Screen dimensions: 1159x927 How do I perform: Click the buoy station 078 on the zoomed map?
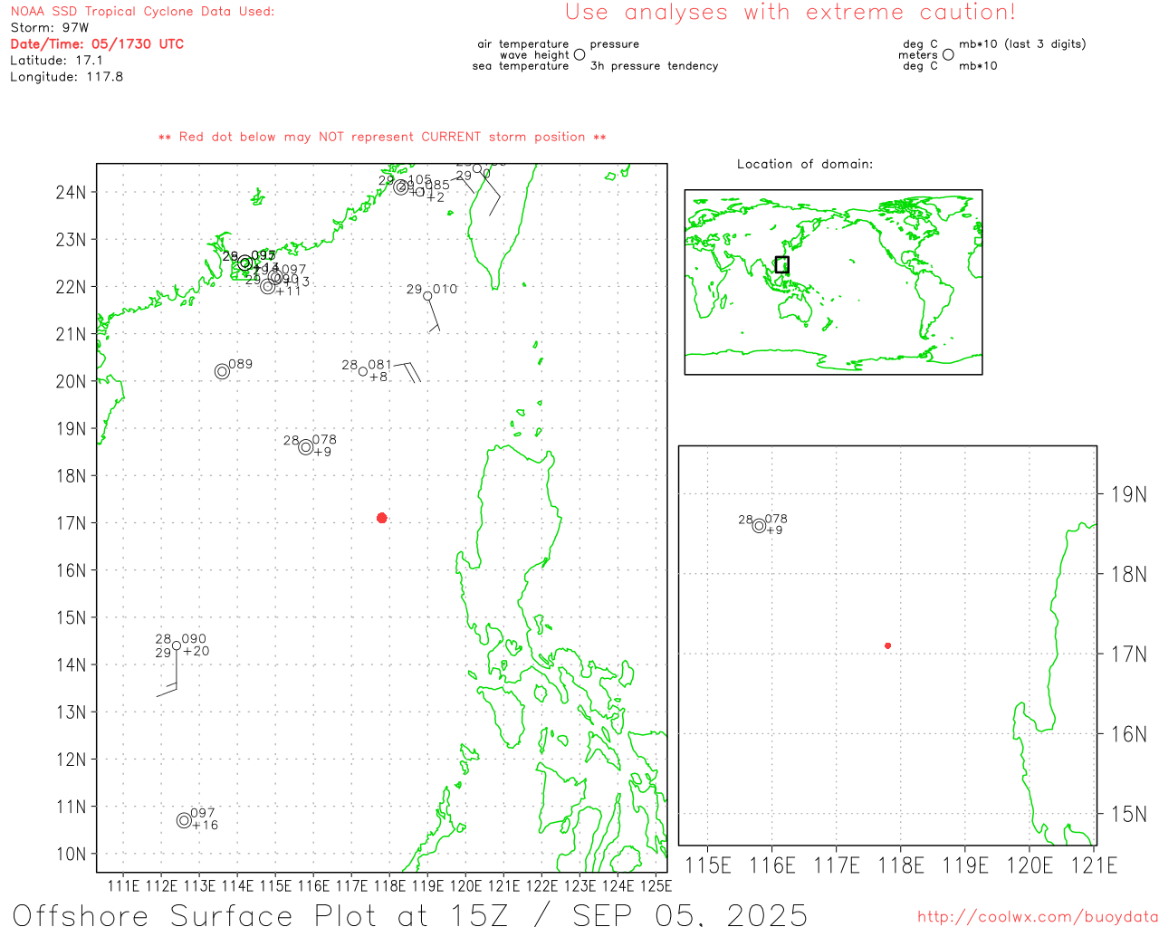coord(759,526)
